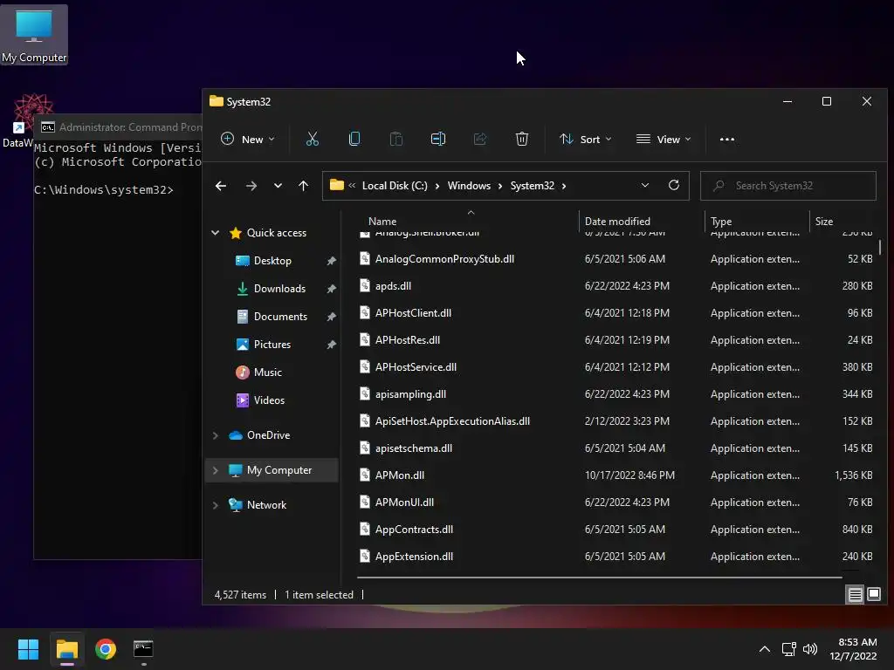The height and width of the screenshot is (670, 894).
Task: Sort by the Type column header
Action: 721,221
